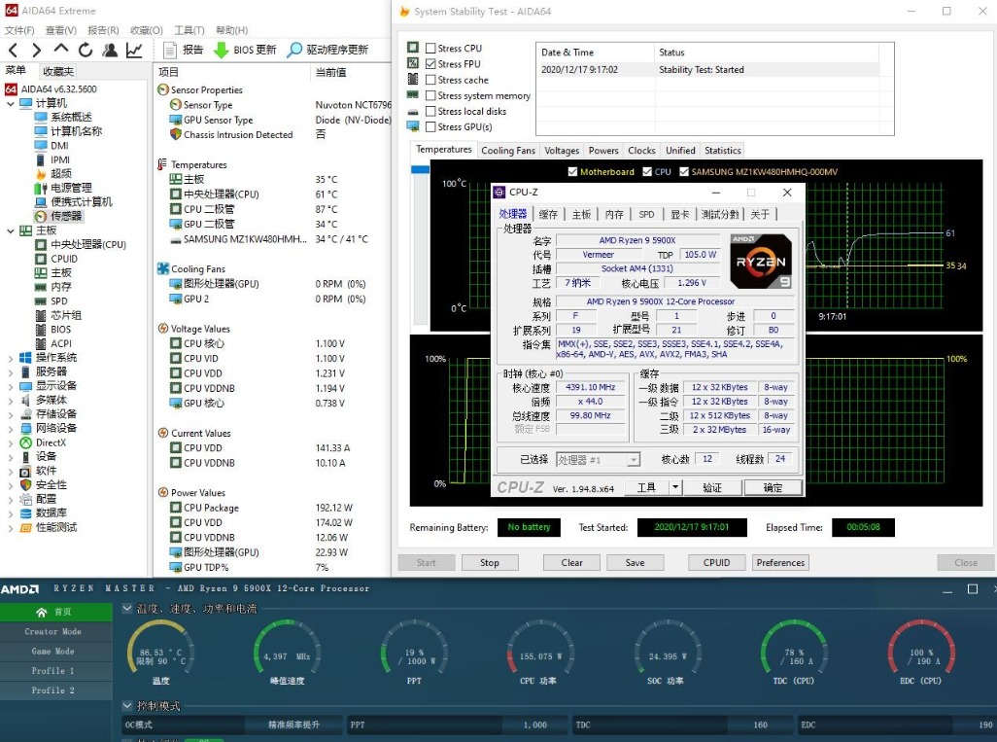This screenshot has height=742, width=997.
Task: Click Stop in stability test
Action: point(490,562)
